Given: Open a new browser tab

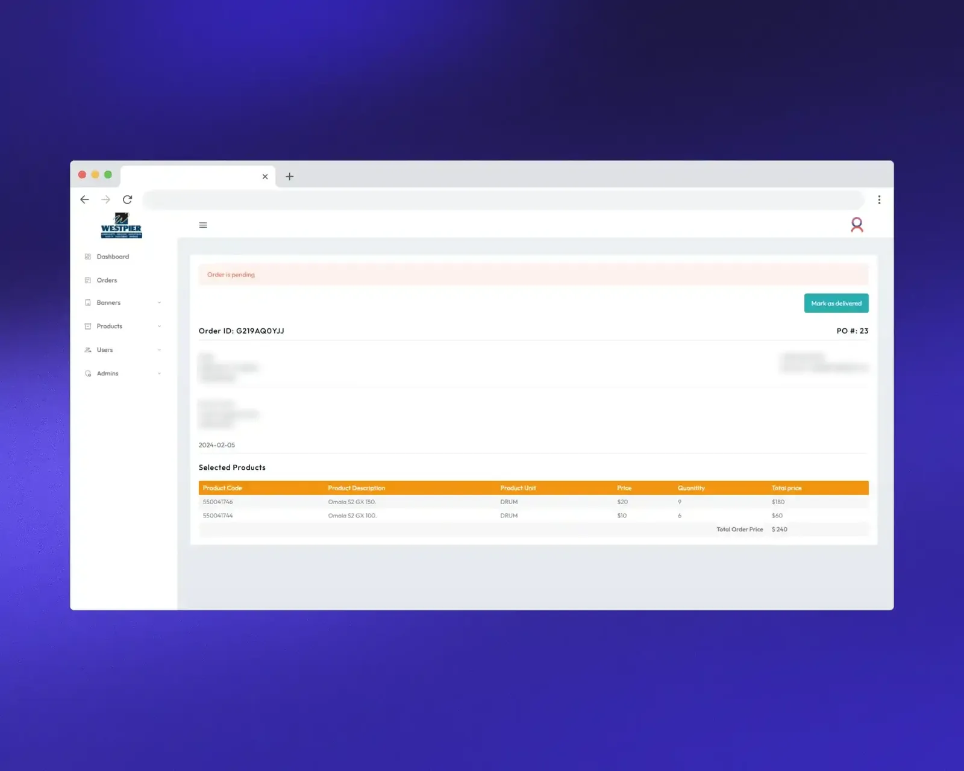Looking at the screenshot, I should 290,176.
